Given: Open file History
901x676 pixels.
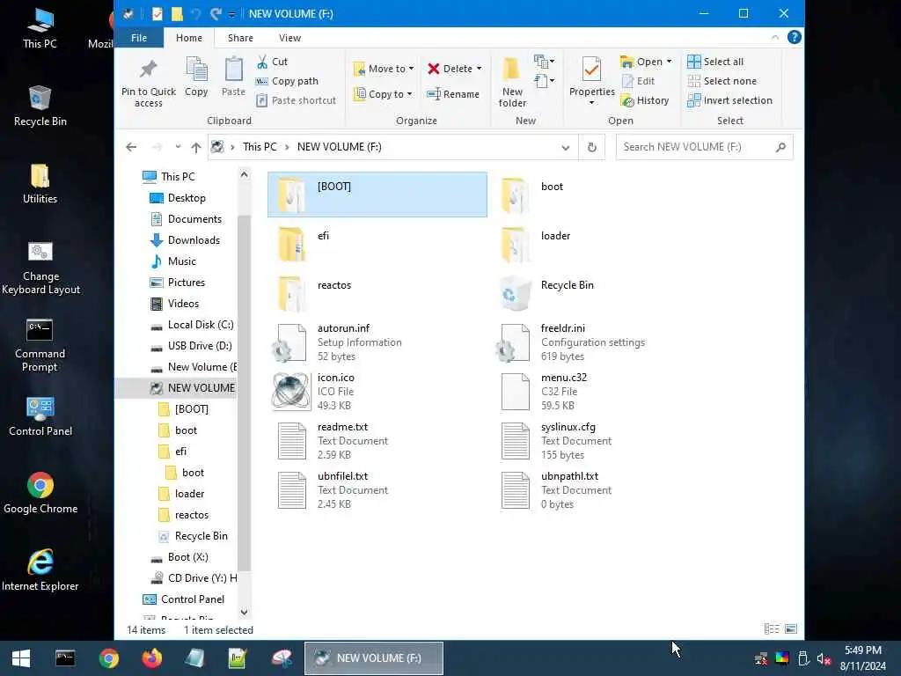Looking at the screenshot, I should pyautogui.click(x=645, y=100).
